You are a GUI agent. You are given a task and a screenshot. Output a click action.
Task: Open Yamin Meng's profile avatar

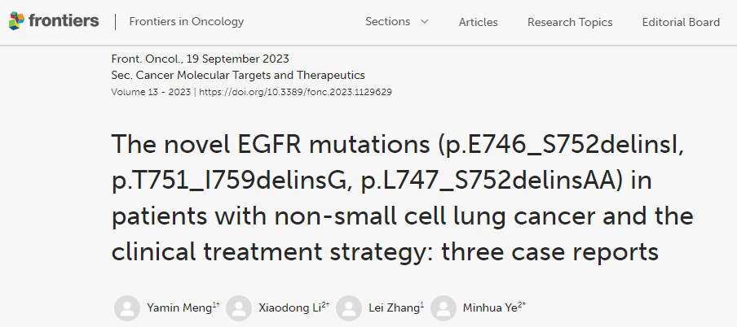coord(127,308)
